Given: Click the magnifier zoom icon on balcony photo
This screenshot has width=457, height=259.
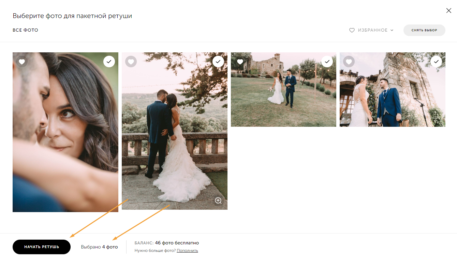Looking at the screenshot, I should (x=218, y=201).
